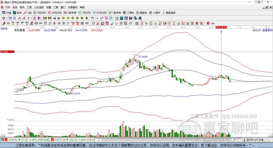Open the candle style dropdown arrow

pyautogui.click(x=31, y=18)
